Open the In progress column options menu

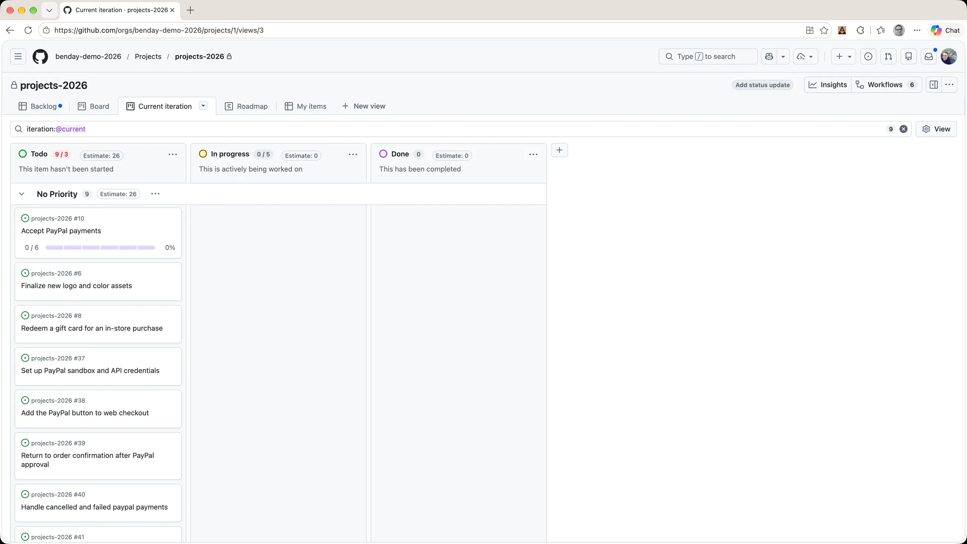353,155
